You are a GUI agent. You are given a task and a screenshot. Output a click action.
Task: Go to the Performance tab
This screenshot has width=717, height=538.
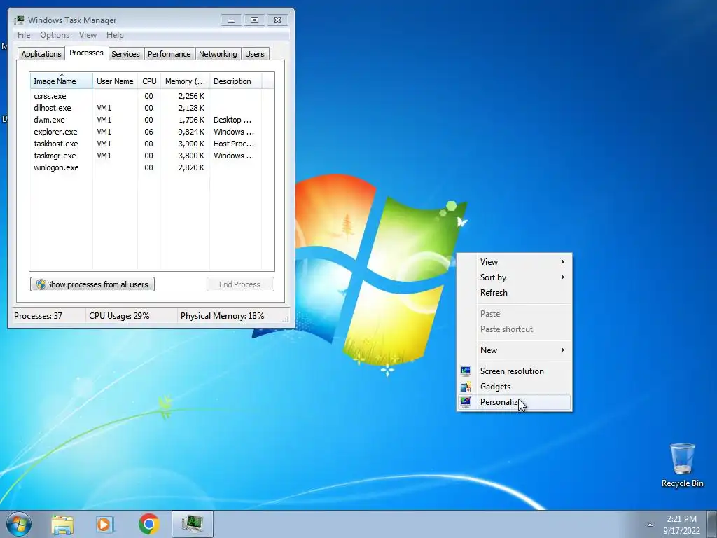tap(169, 54)
